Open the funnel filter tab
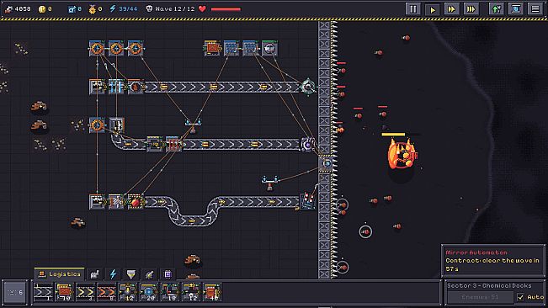The image size is (548, 308). tap(131, 274)
